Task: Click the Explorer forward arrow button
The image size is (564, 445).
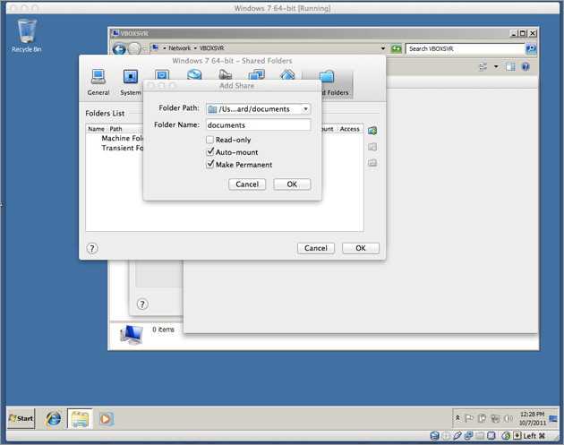Action: [x=134, y=48]
